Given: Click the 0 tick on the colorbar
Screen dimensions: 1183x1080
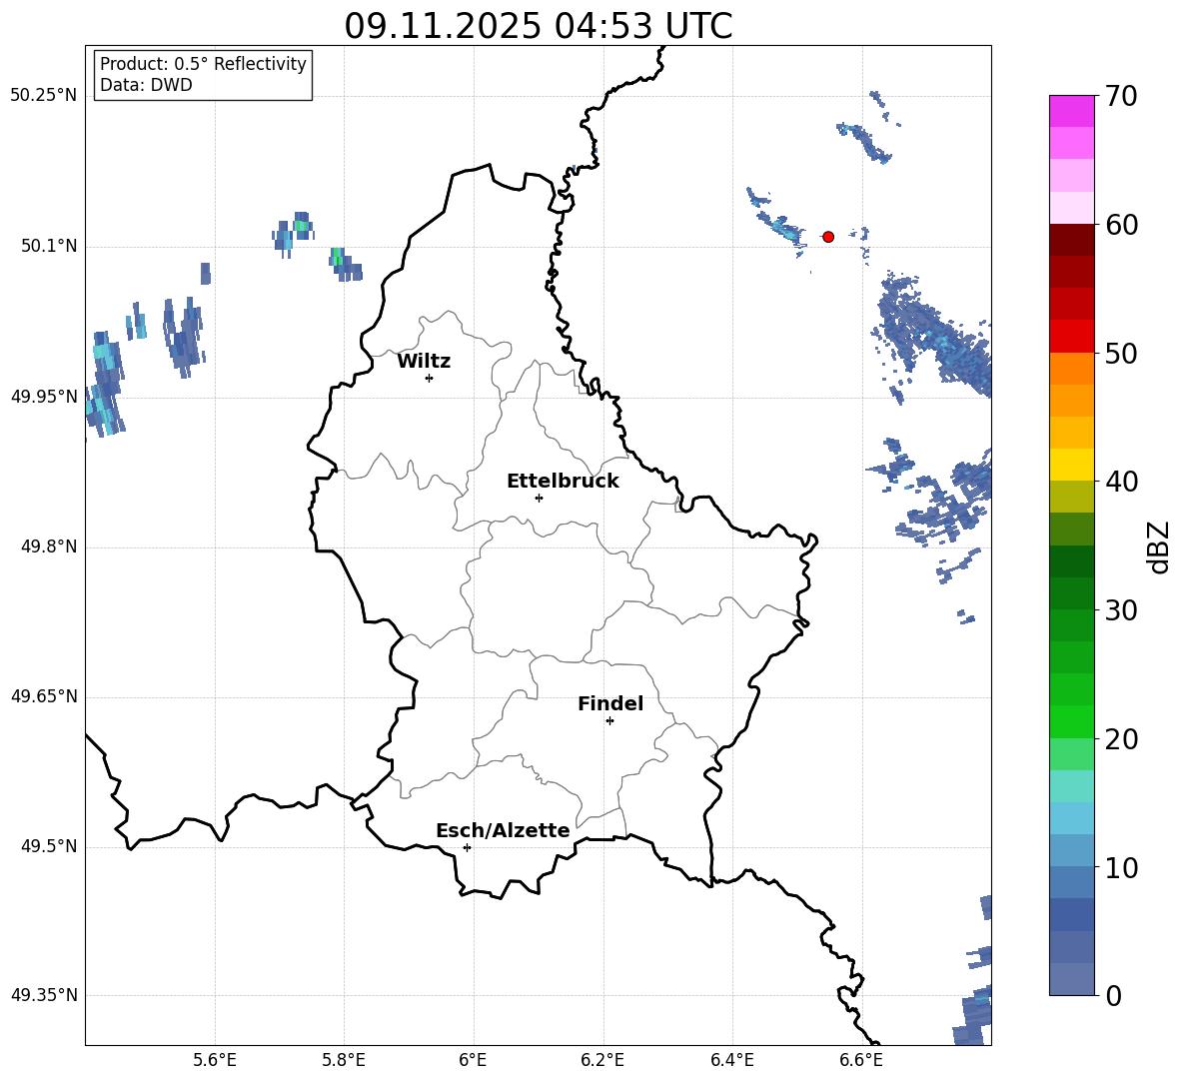Looking at the screenshot, I should pyautogui.click(x=1113, y=996).
